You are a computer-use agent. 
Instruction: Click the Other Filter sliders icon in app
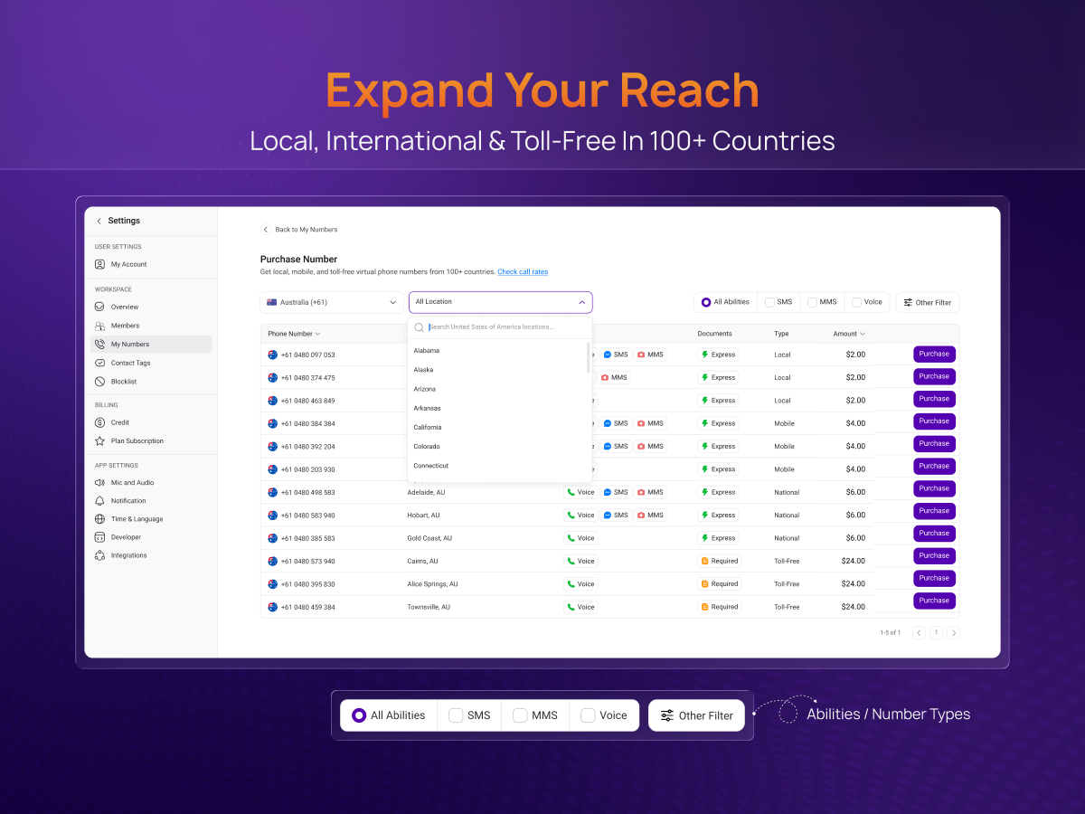908,302
